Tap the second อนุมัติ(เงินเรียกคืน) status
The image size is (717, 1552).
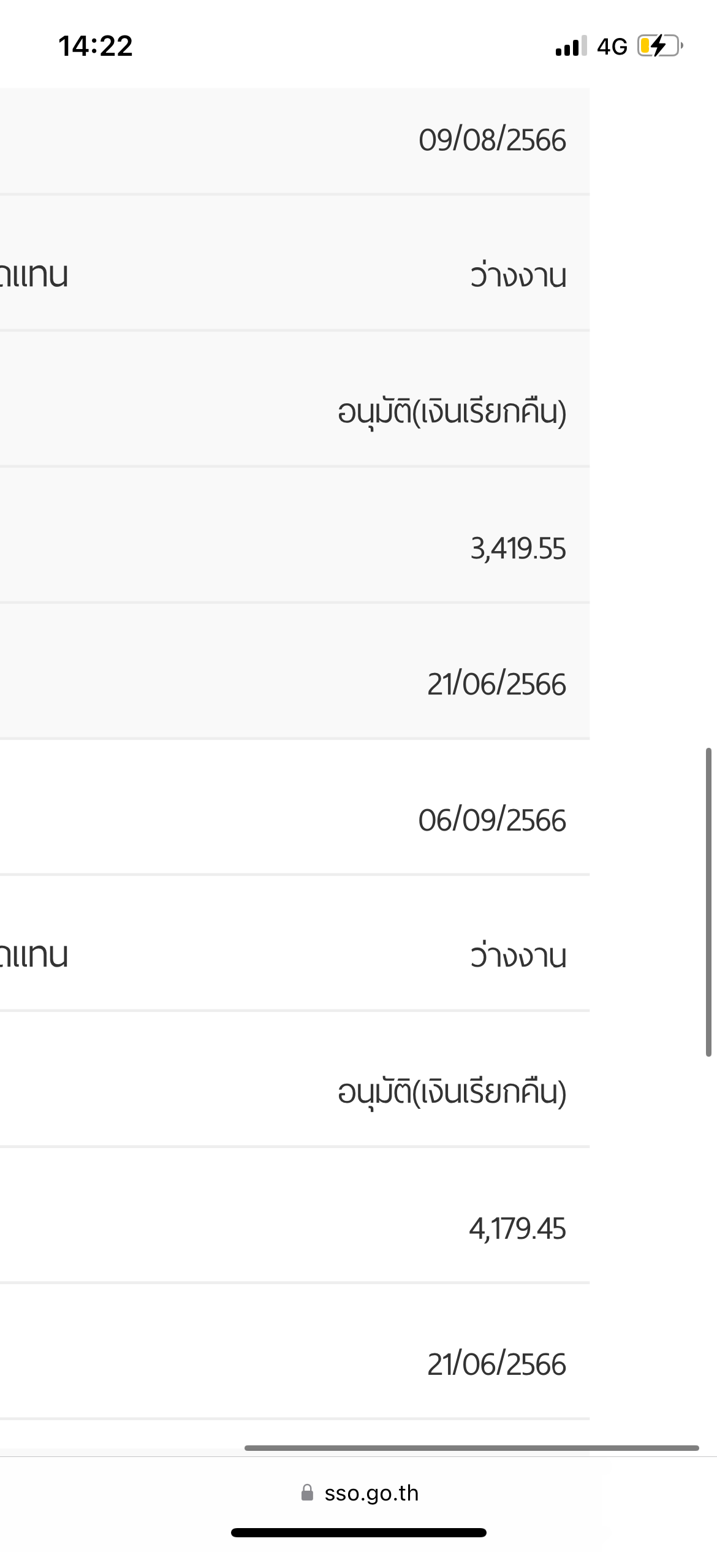tap(452, 1092)
